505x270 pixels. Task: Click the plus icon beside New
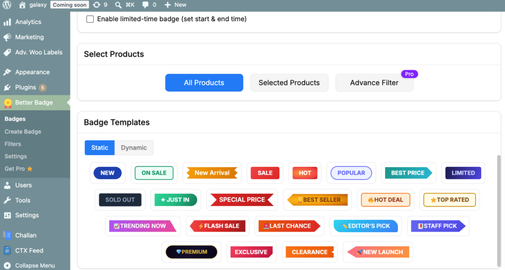coord(168,5)
